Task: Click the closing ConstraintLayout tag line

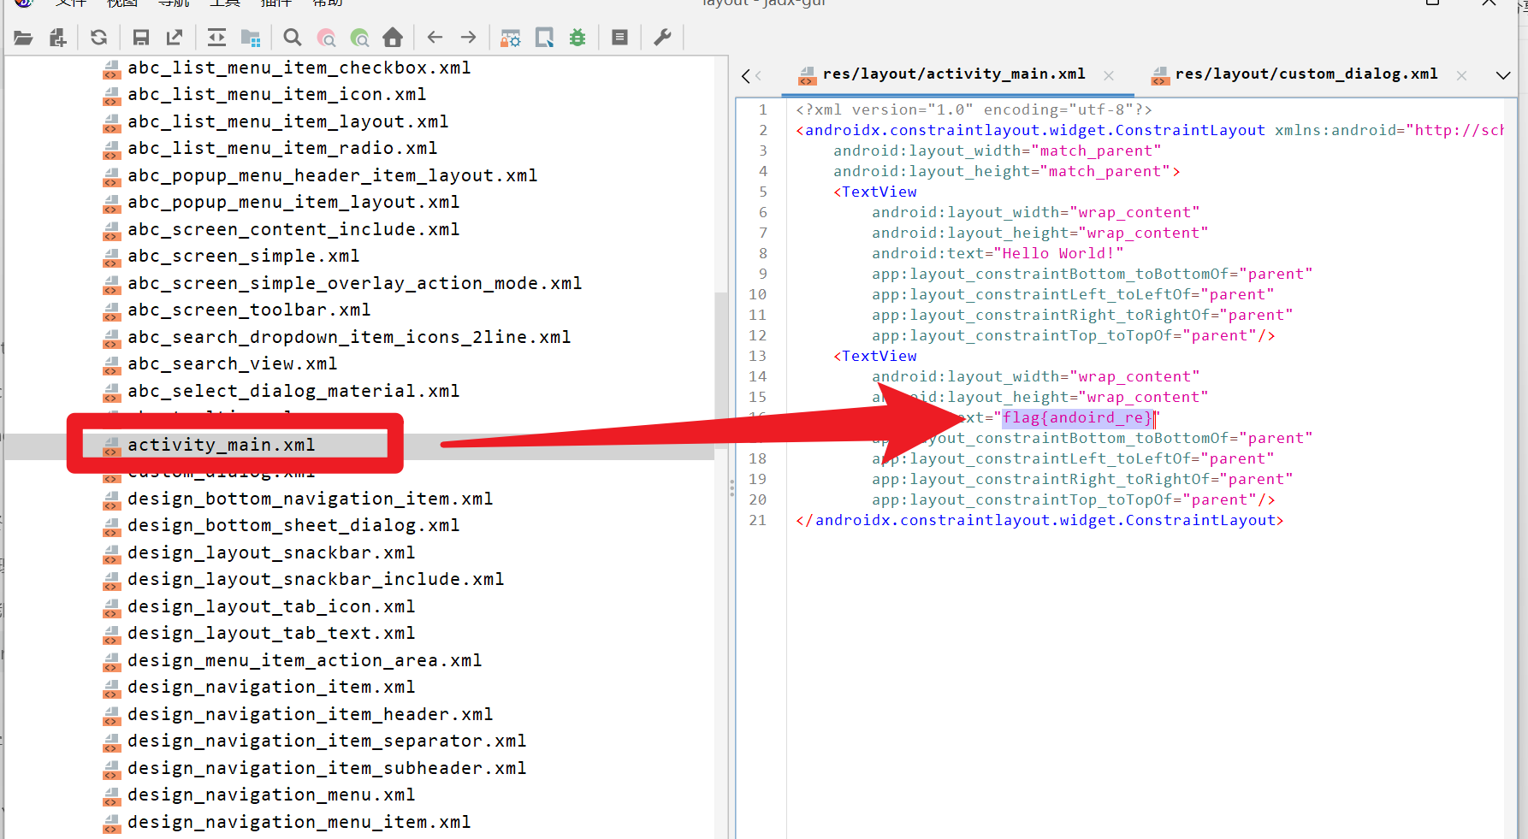Action: 1039,520
